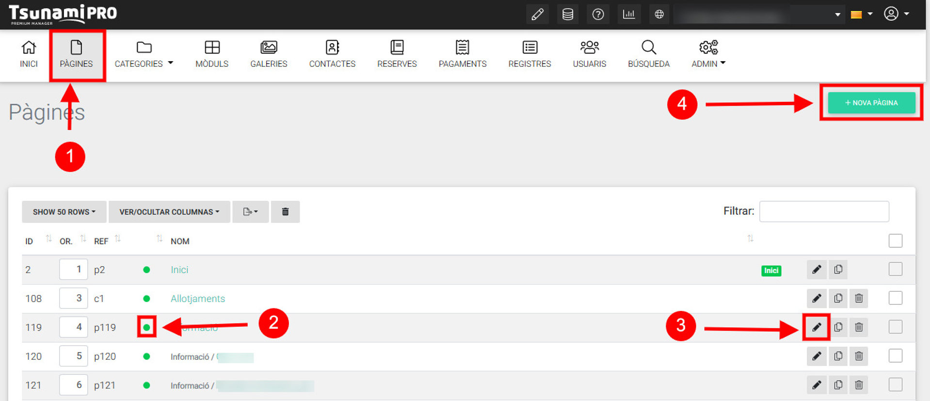Viewport: 930px width, 401px height.
Task: Click the pencil edit icon in top bar
Action: (537, 15)
